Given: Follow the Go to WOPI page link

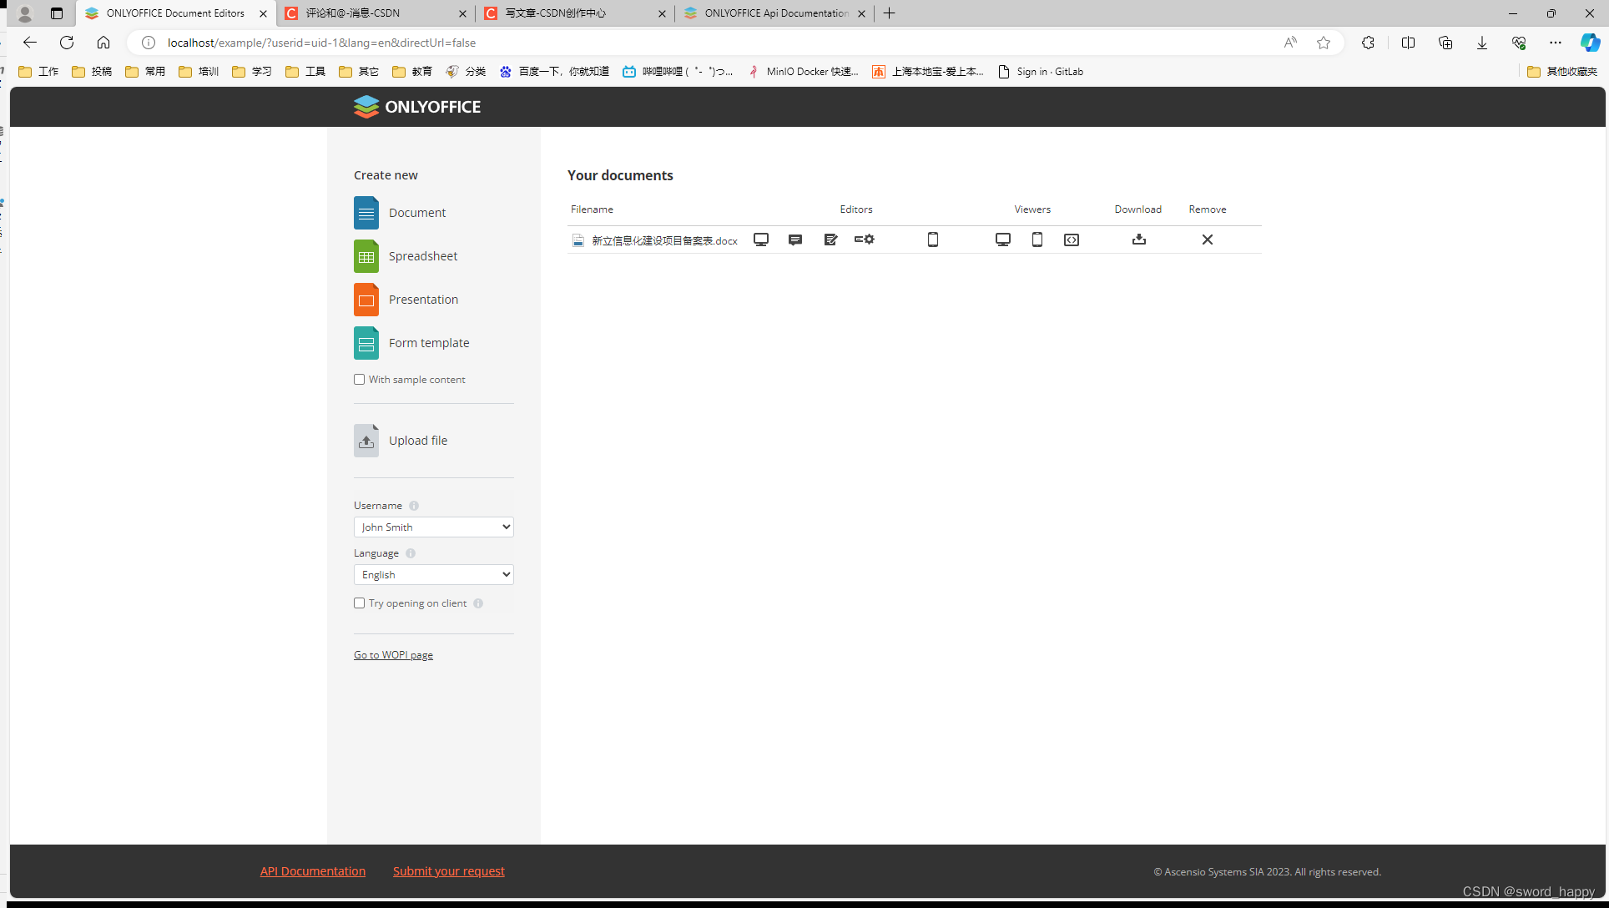Looking at the screenshot, I should [393, 655].
